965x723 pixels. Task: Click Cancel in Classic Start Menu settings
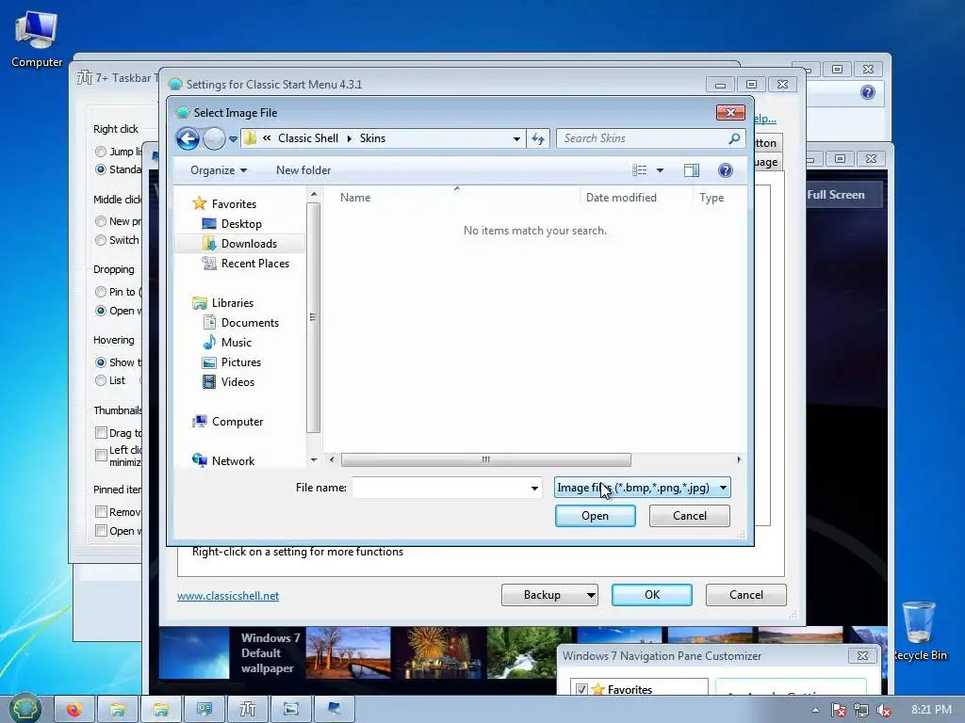746,595
